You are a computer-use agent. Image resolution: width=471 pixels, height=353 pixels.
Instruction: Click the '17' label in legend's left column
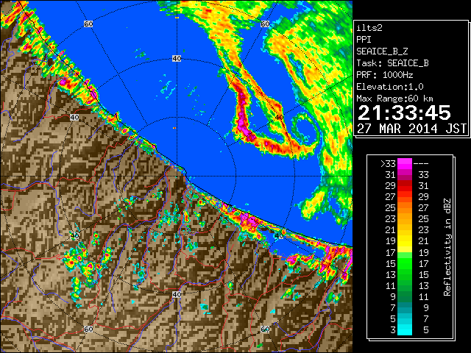click(391, 252)
